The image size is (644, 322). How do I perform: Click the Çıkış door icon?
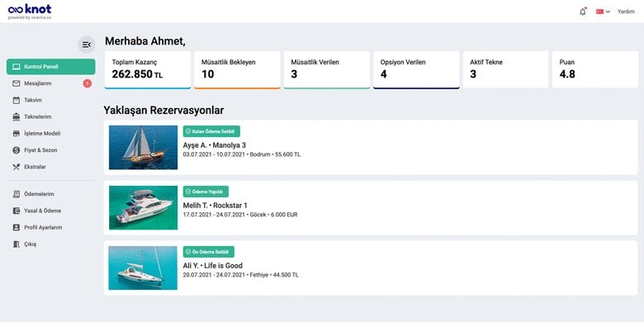click(x=17, y=244)
